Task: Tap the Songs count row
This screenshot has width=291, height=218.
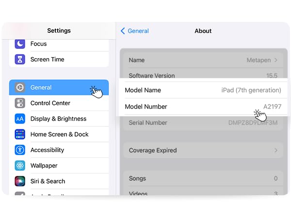Action: coord(203,178)
